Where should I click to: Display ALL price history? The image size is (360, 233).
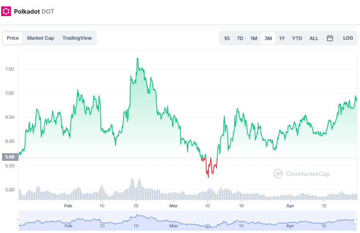pos(314,38)
